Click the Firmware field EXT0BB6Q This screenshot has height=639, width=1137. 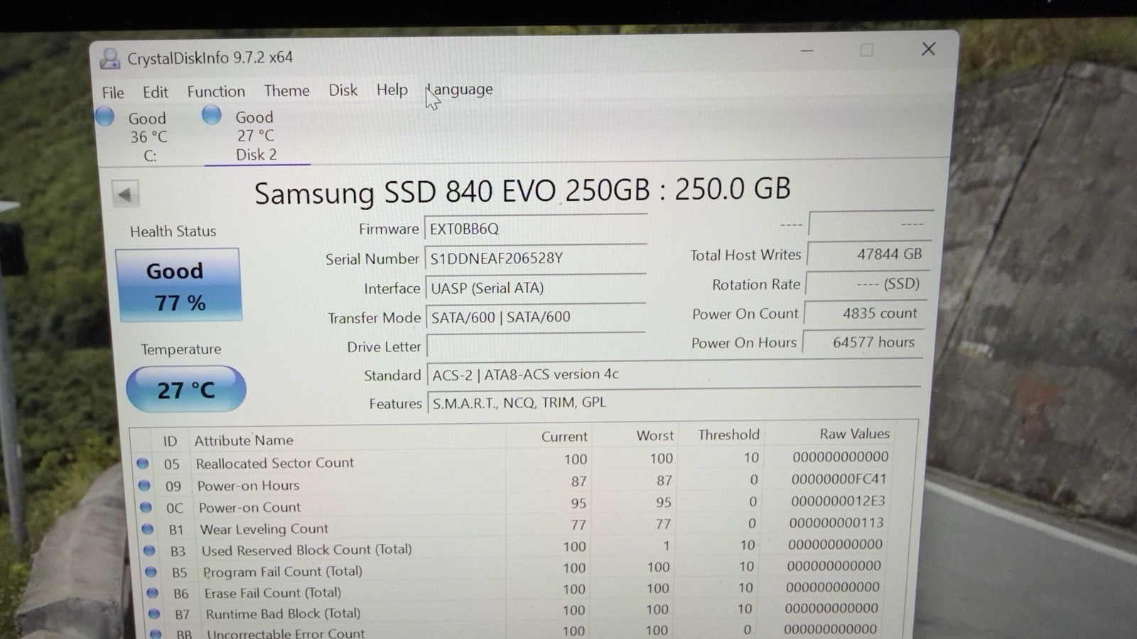[535, 229]
